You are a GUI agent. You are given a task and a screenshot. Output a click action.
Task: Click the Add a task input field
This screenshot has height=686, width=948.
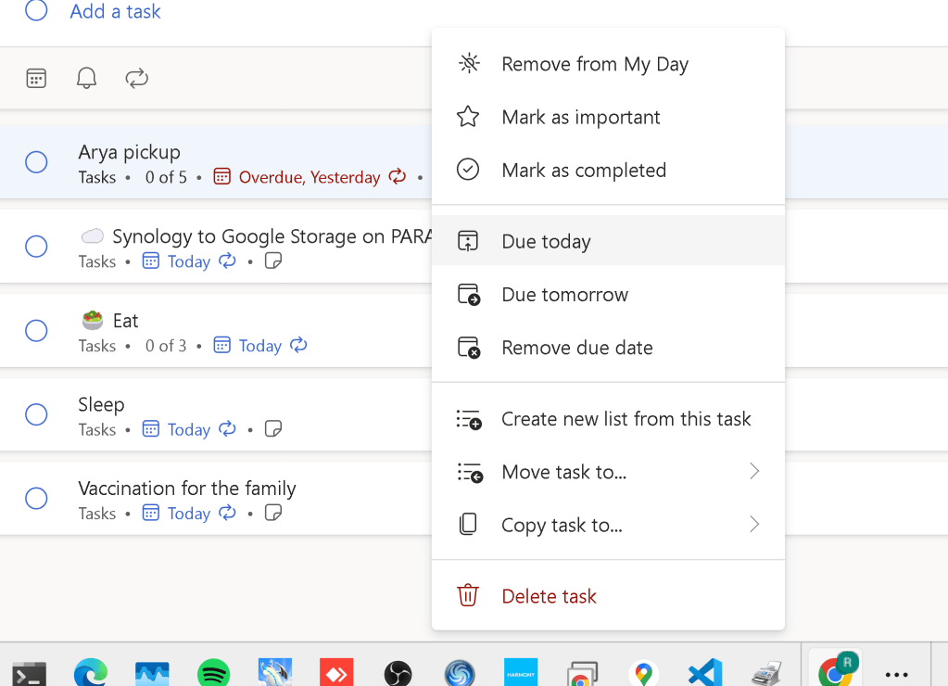(115, 11)
